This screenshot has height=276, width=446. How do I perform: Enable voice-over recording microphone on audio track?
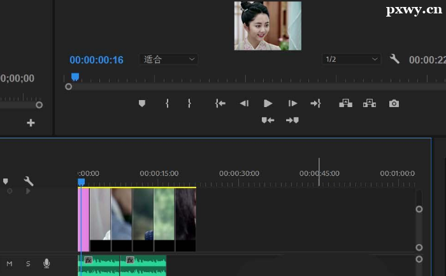tap(47, 263)
